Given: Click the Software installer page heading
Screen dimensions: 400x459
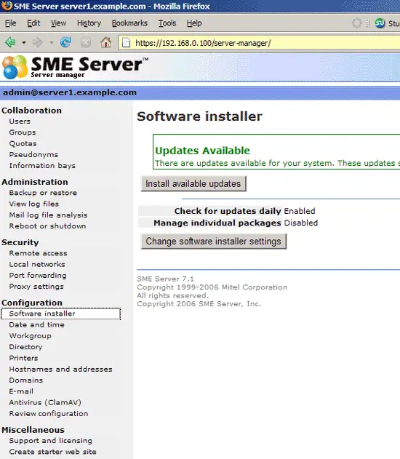Looking at the screenshot, I should (x=199, y=116).
